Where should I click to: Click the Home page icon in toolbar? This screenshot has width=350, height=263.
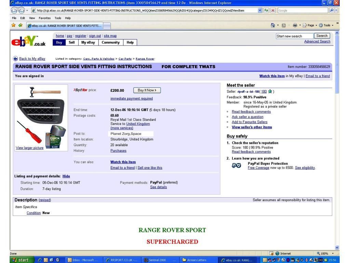click(x=273, y=25)
